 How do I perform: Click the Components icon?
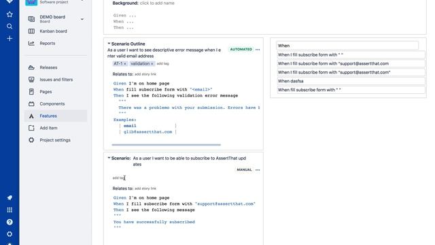click(31, 104)
